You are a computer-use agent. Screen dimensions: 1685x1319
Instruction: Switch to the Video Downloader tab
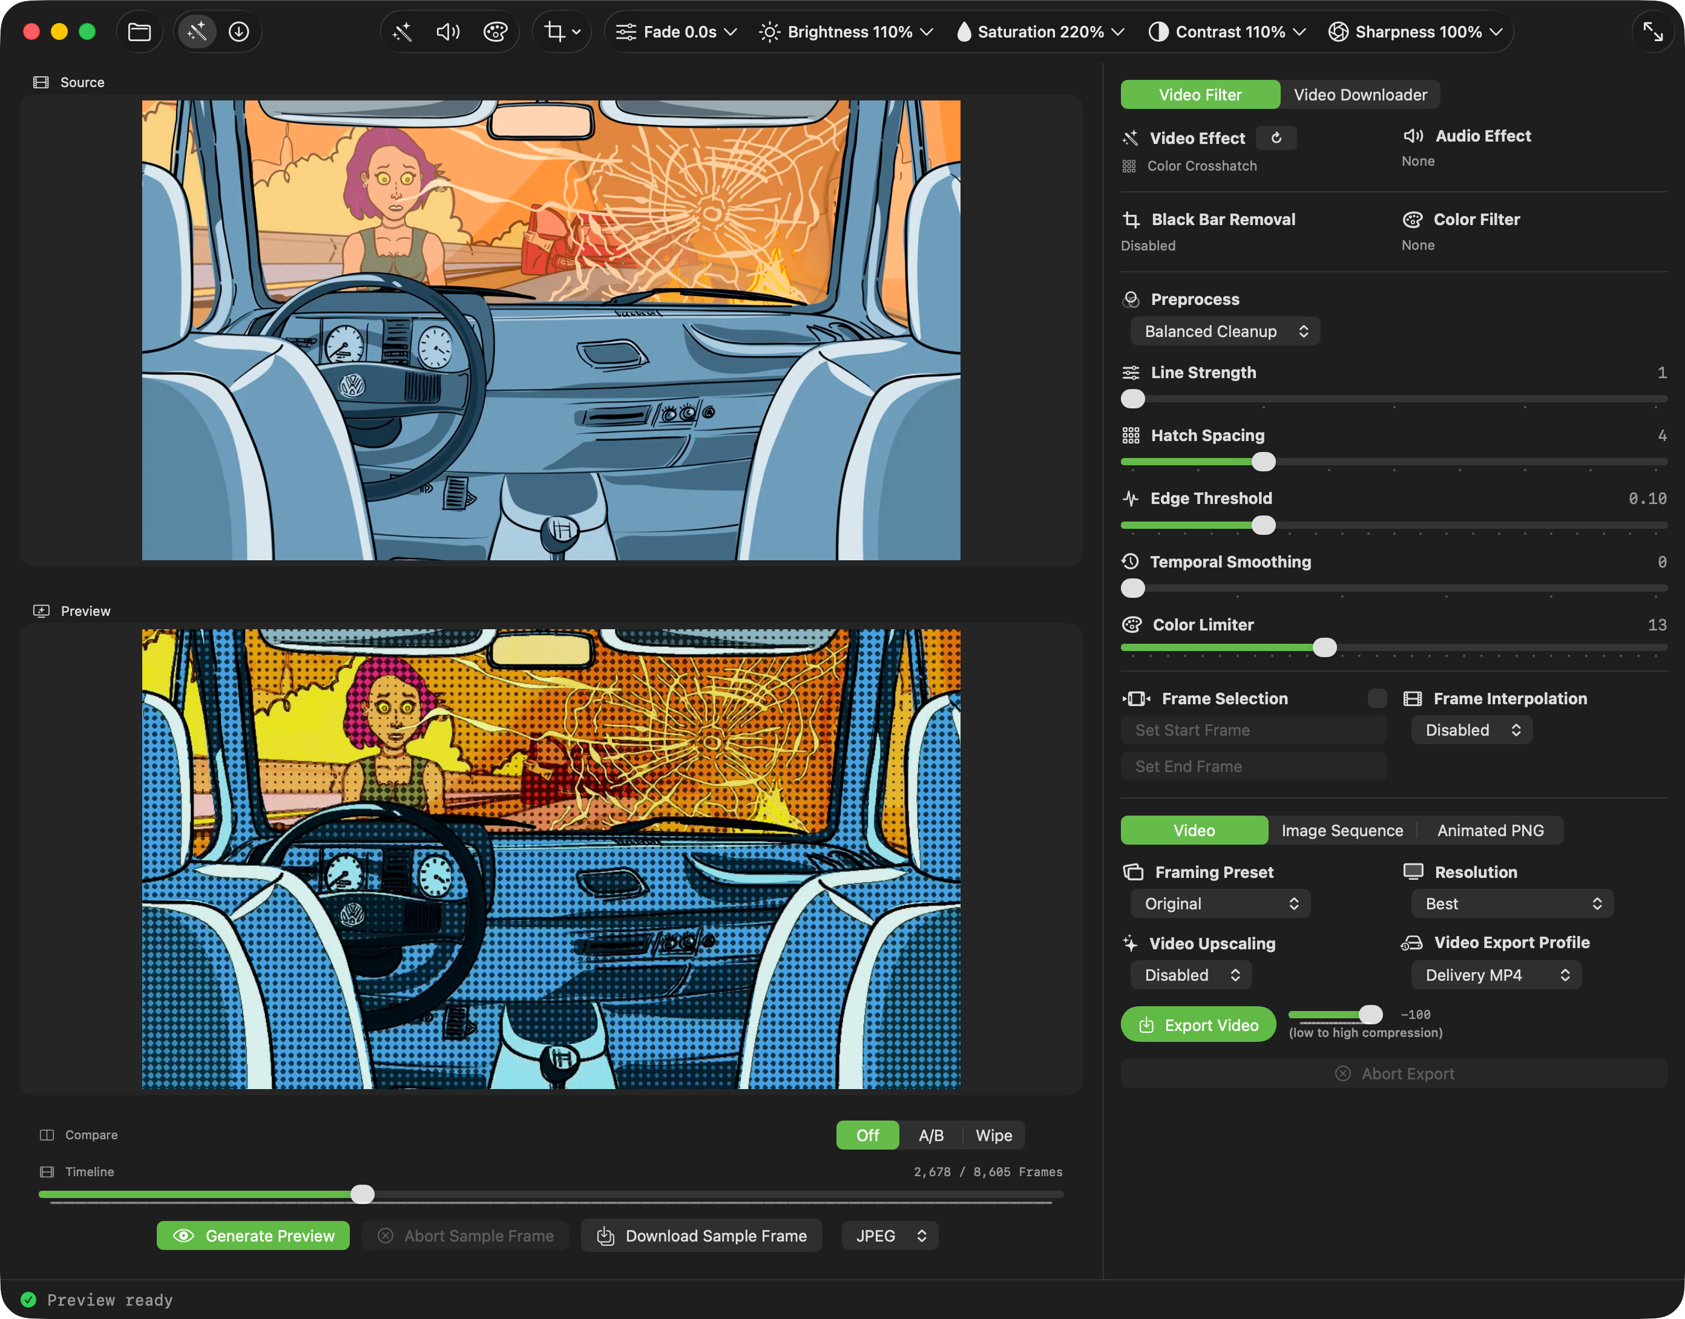[1361, 94]
